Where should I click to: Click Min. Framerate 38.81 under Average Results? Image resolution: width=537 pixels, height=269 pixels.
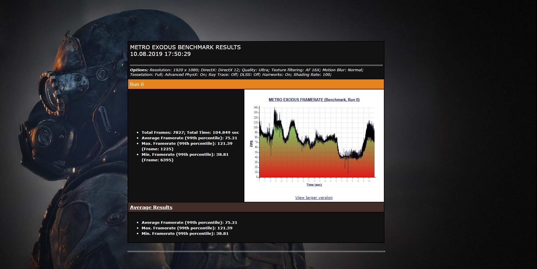[185, 233]
